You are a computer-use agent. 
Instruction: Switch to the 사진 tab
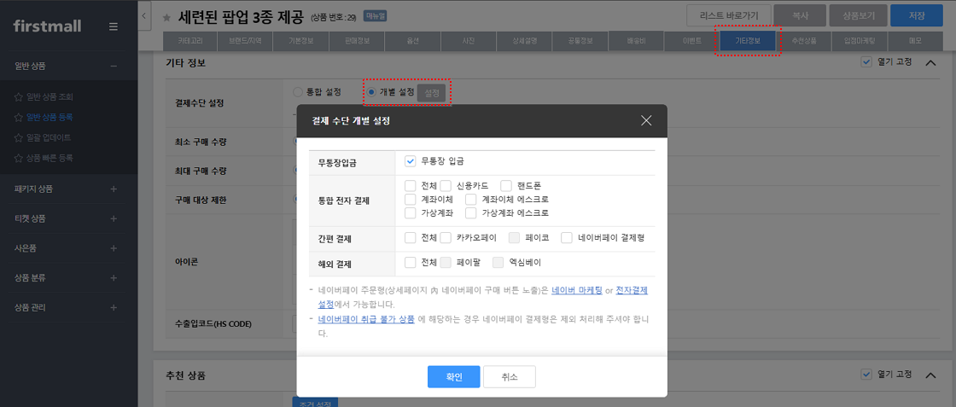click(x=469, y=42)
